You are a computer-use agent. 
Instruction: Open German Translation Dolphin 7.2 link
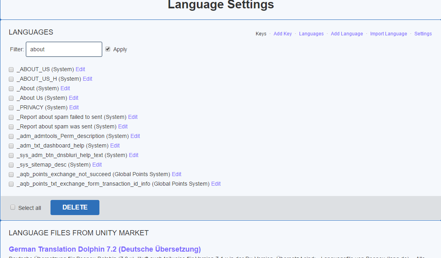105,249
